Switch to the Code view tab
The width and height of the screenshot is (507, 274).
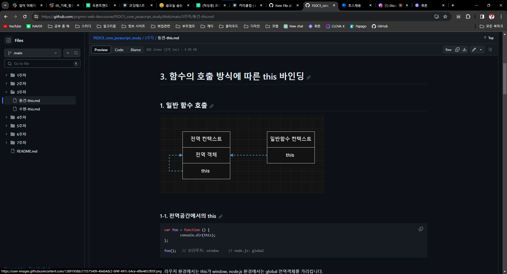pyautogui.click(x=119, y=50)
